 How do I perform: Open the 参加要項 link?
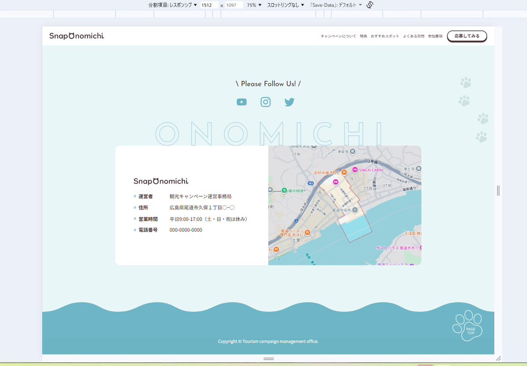click(x=435, y=37)
